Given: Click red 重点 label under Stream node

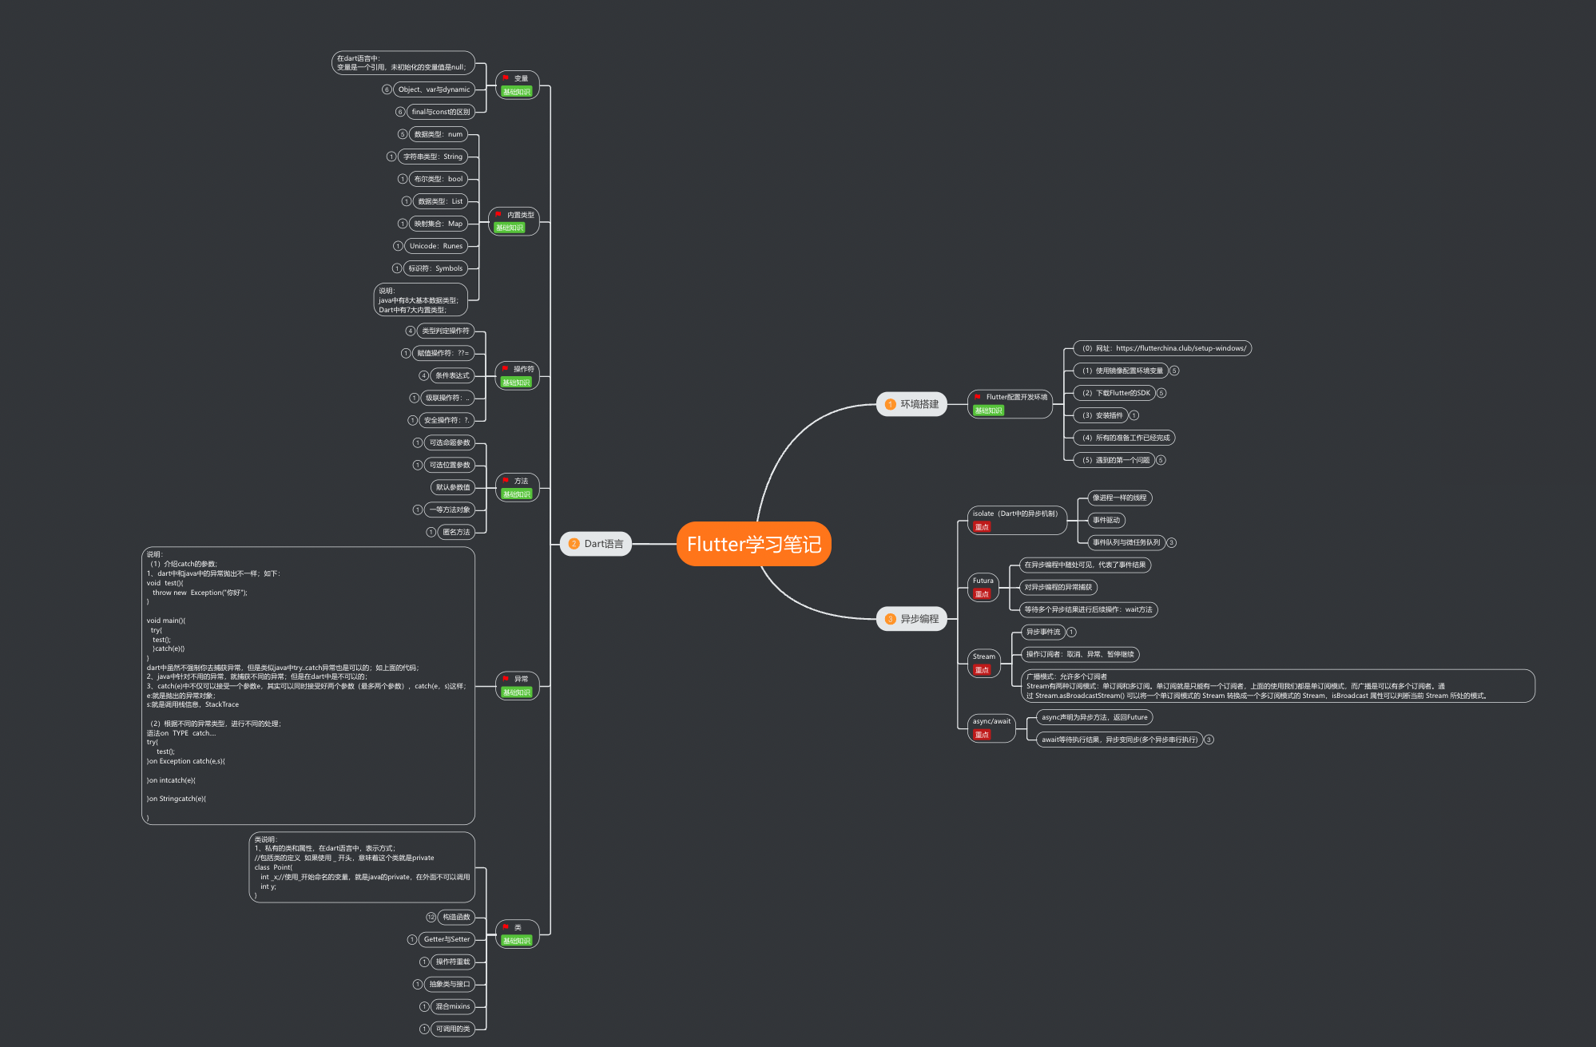Looking at the screenshot, I should [x=982, y=670].
